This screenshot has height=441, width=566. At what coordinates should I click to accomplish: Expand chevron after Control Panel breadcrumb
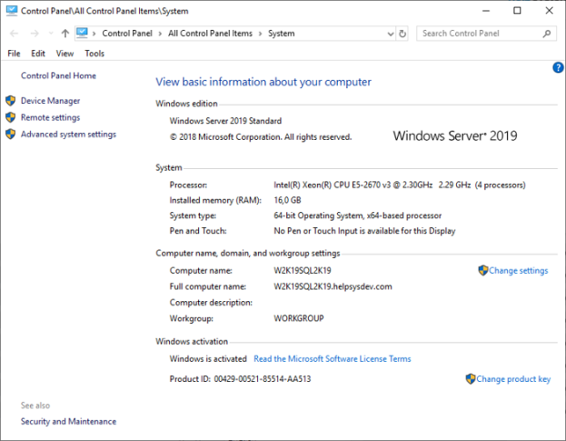click(161, 34)
